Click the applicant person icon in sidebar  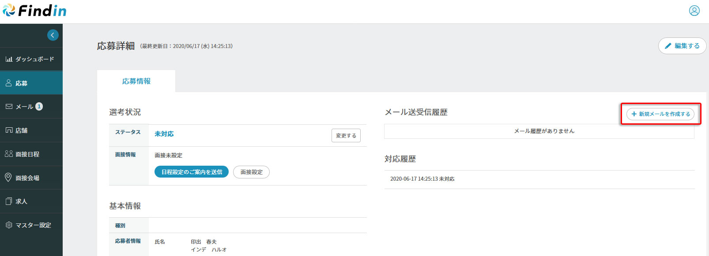[8, 83]
